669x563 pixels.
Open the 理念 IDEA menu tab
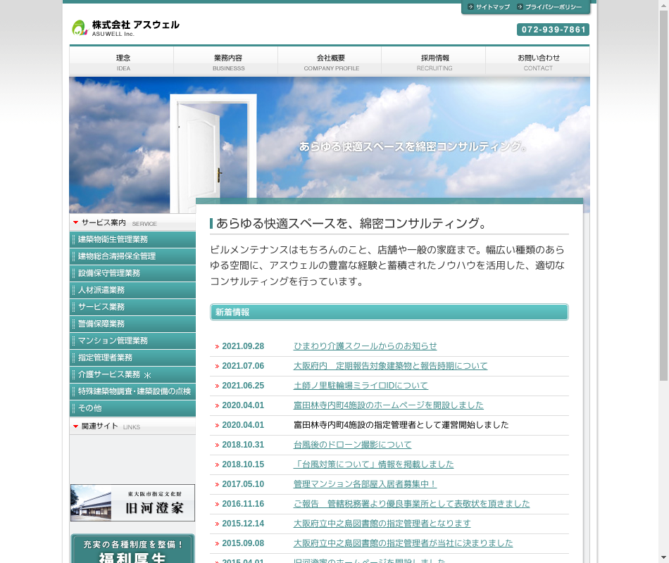click(122, 62)
